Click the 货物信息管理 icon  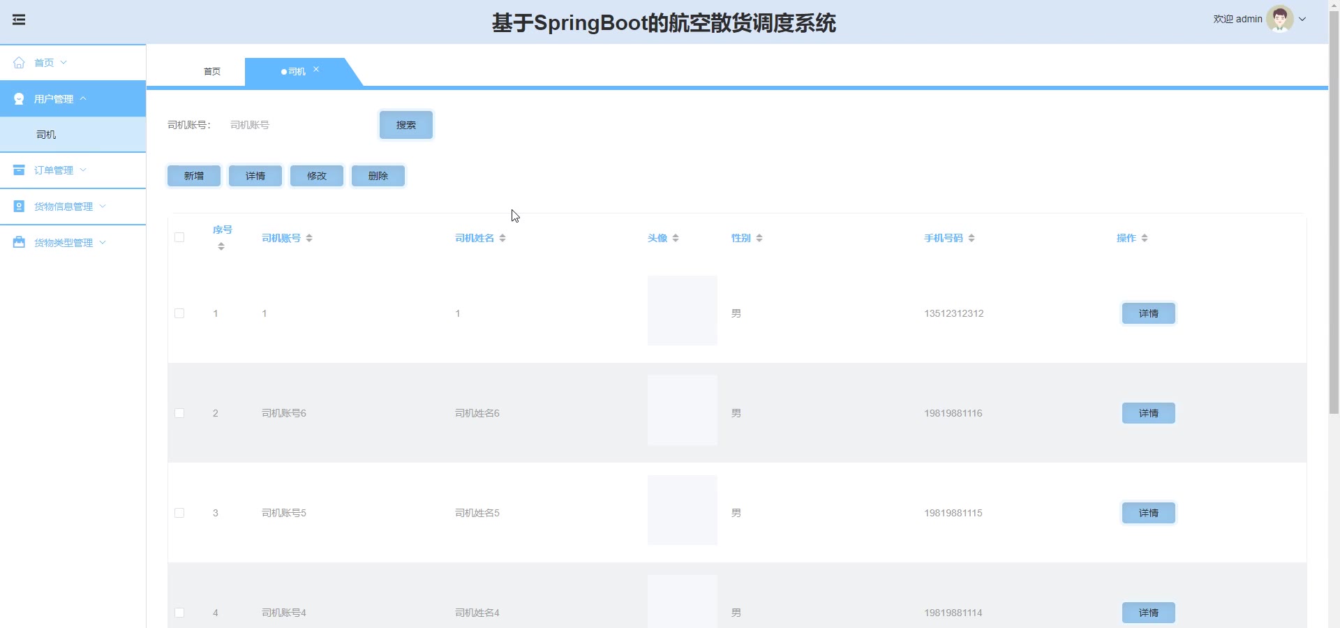pyautogui.click(x=19, y=207)
